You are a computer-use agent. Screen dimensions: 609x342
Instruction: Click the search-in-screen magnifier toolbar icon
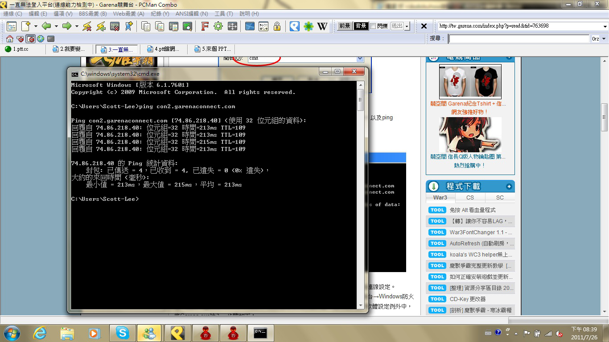click(x=187, y=26)
